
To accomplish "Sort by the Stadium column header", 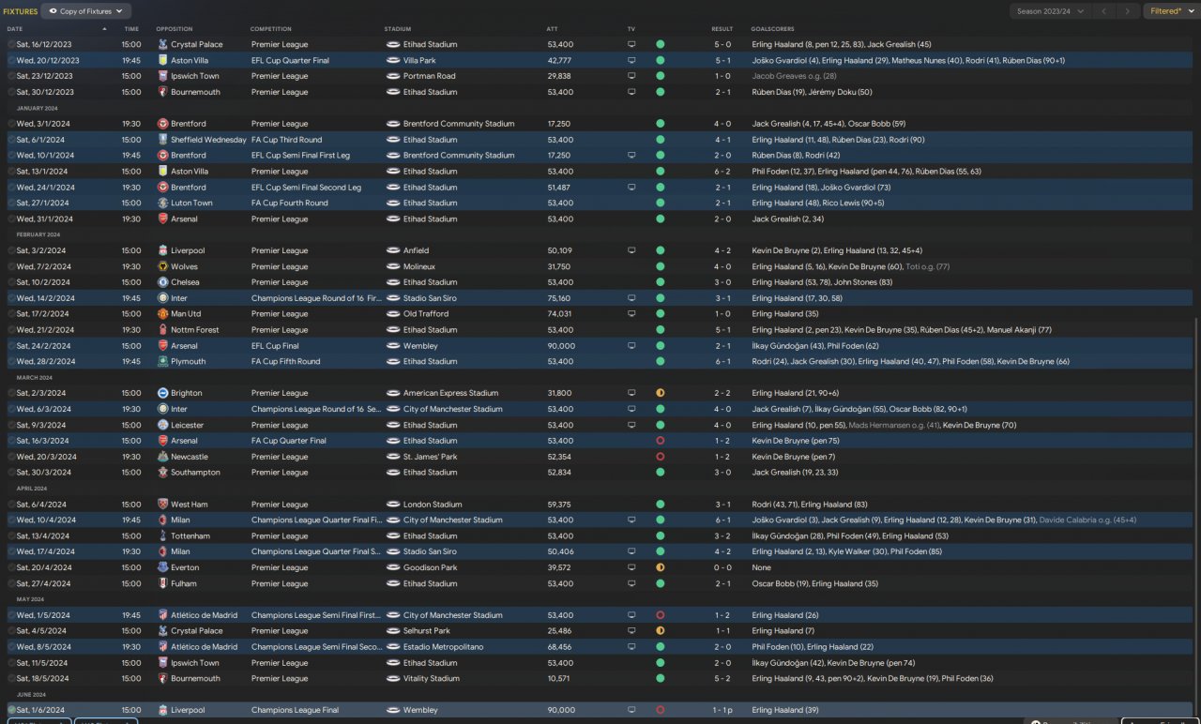I will pos(398,29).
